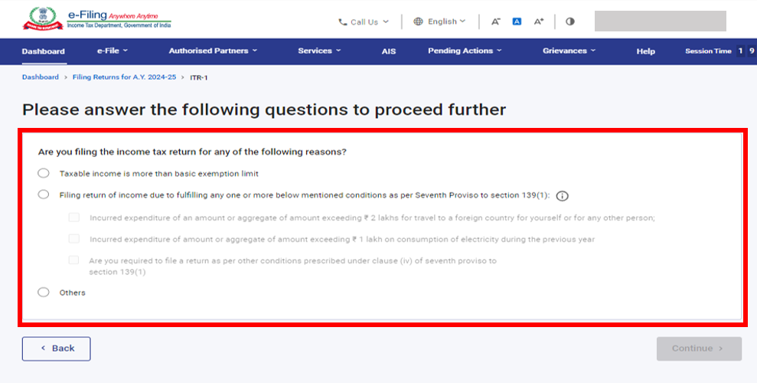
Task: Select 'Taxable income is more than basic exemption limit'
Action: (44, 173)
